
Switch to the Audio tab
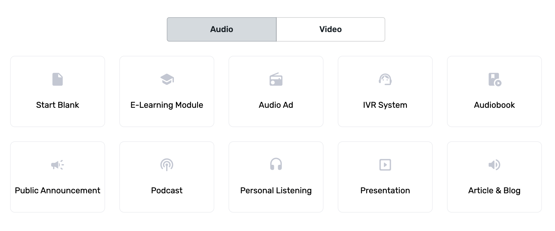[222, 29]
